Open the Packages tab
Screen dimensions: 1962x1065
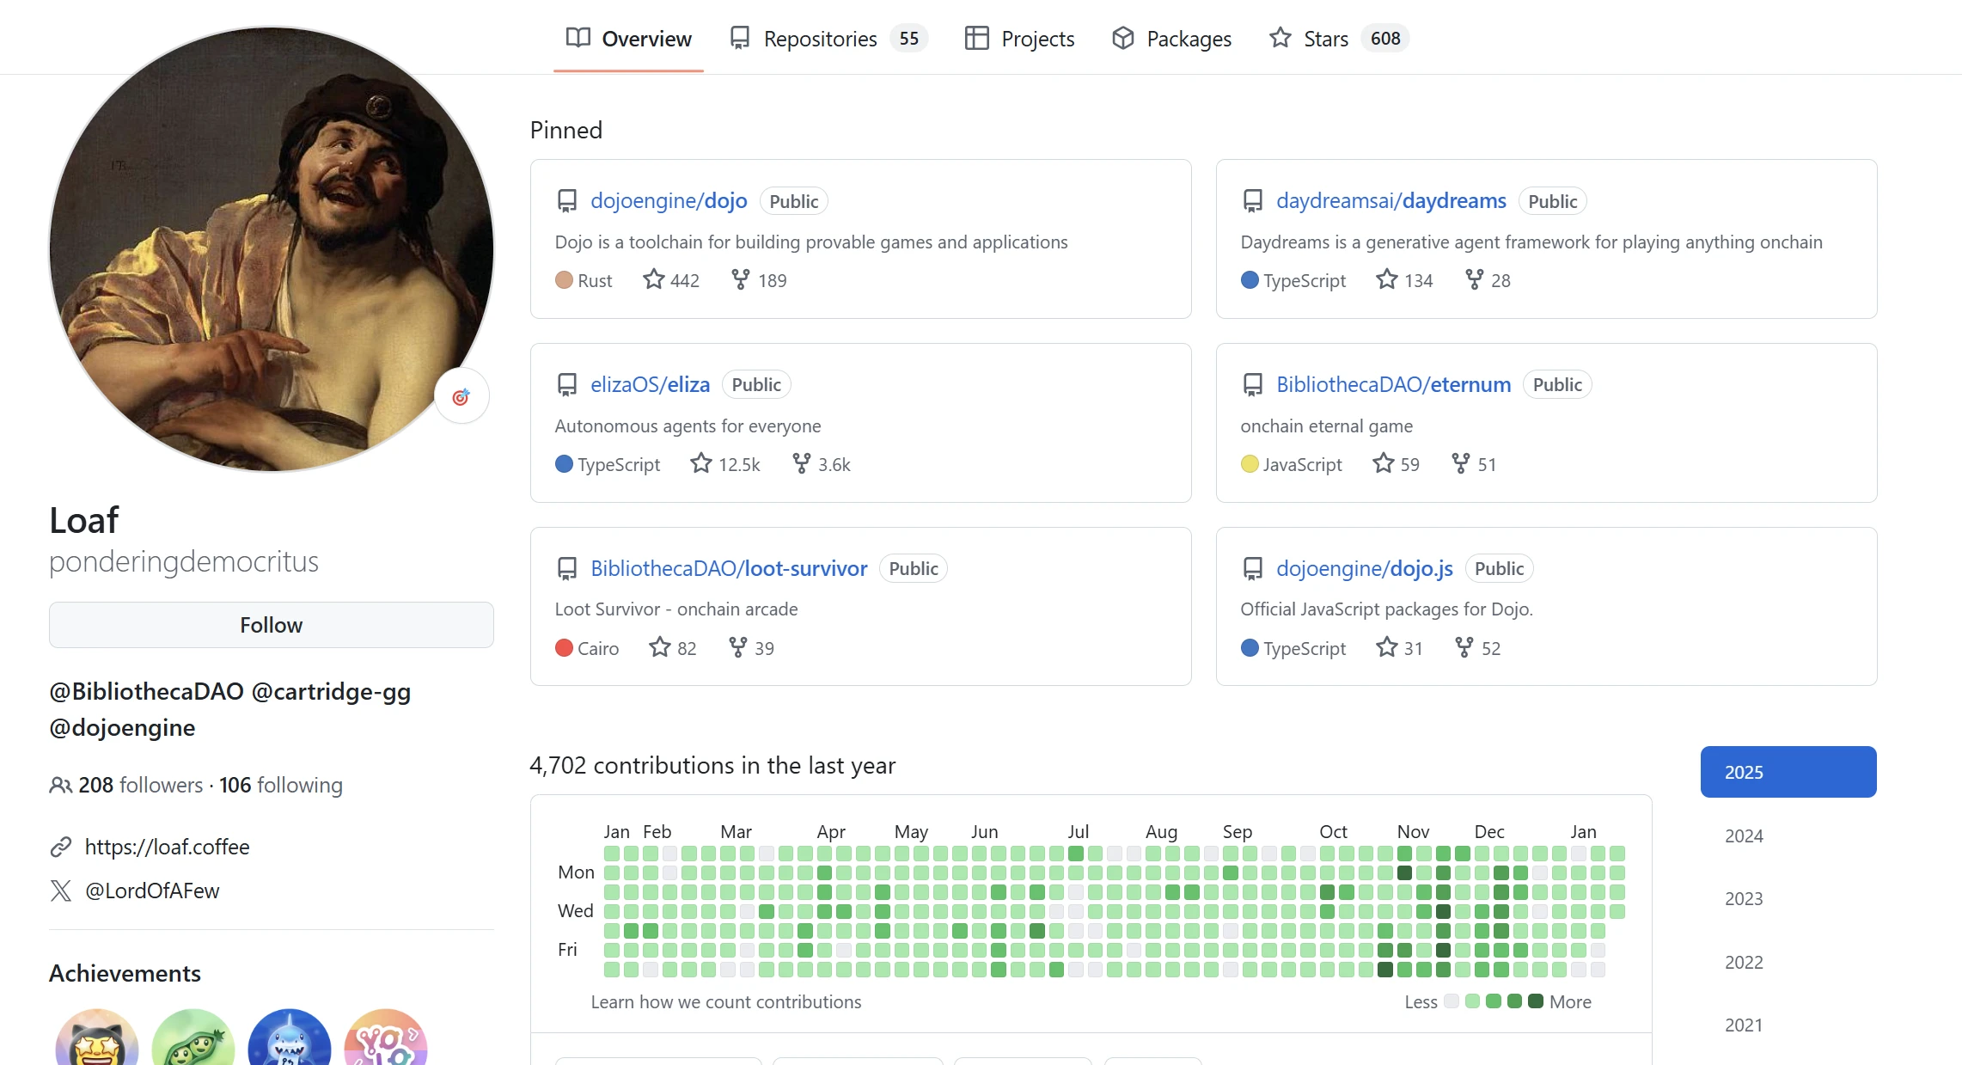click(x=1188, y=39)
